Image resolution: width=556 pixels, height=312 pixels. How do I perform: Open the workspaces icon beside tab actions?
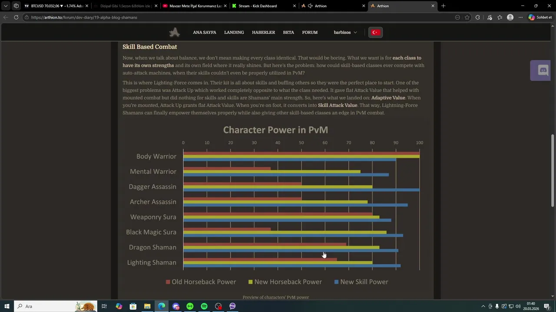16,6
